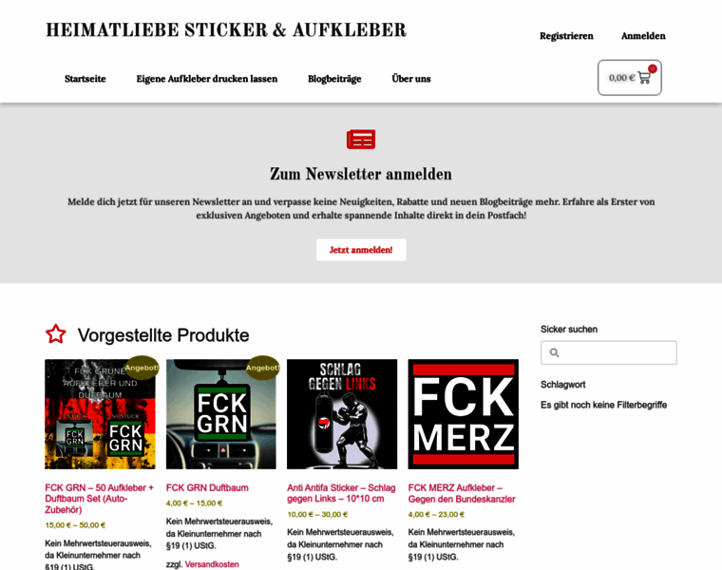This screenshot has width=722, height=570.
Task: Focus the Sicker suchen search field
Action: coord(609,352)
